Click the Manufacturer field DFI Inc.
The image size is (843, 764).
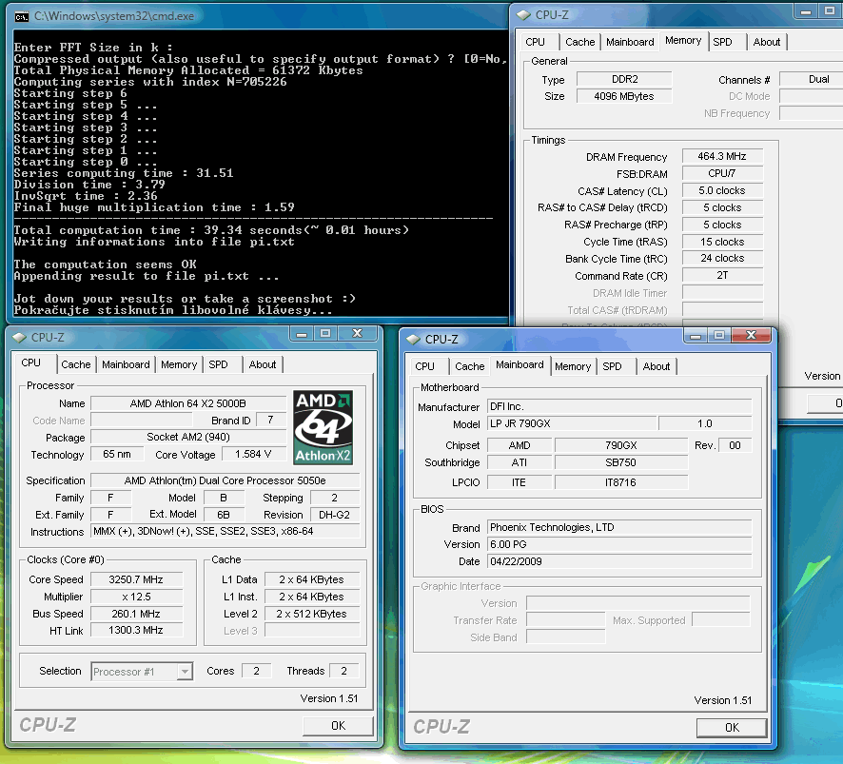coord(619,406)
